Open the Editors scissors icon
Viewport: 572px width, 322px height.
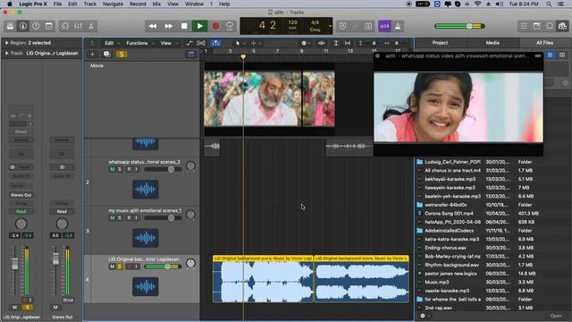click(x=91, y=26)
